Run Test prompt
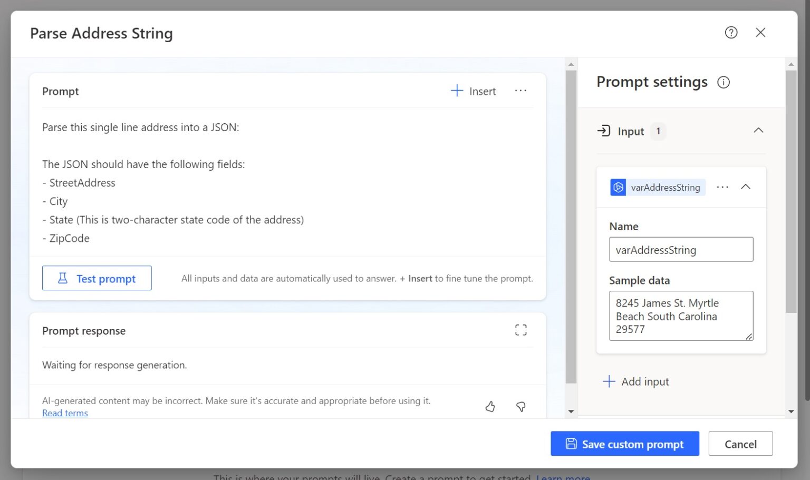This screenshot has width=810, height=480. pos(97,278)
